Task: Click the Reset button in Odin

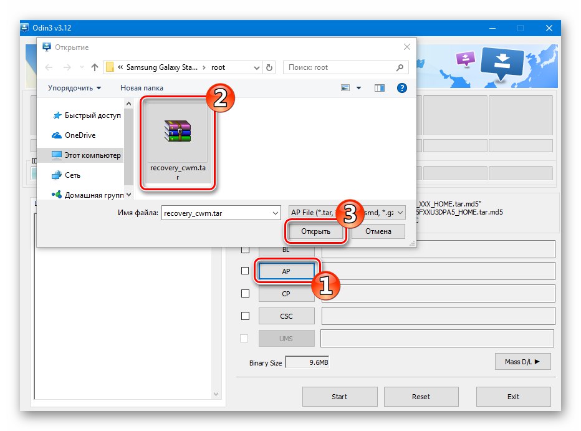Action: coord(421,397)
